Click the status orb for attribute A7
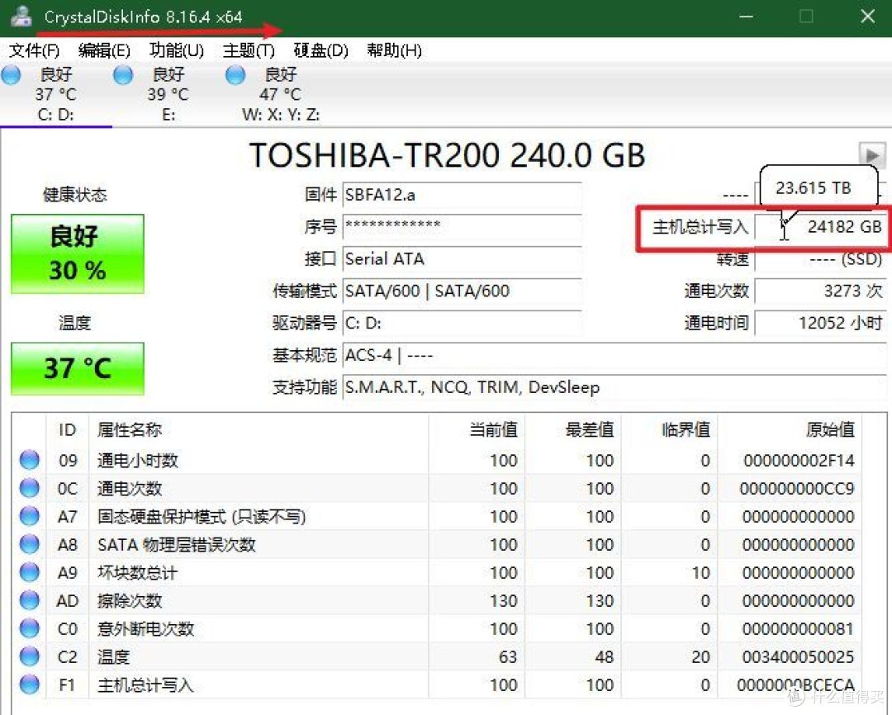 pos(30,516)
